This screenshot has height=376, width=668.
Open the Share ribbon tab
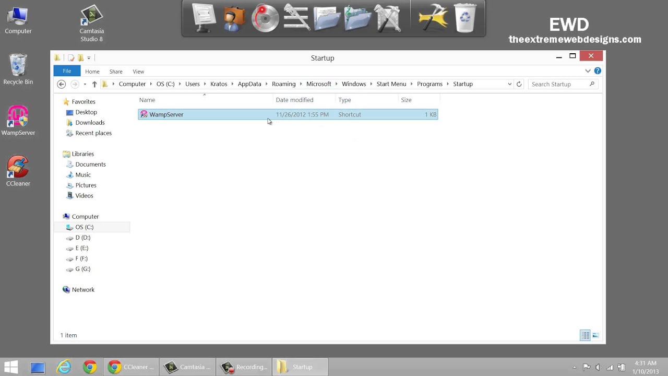click(116, 72)
